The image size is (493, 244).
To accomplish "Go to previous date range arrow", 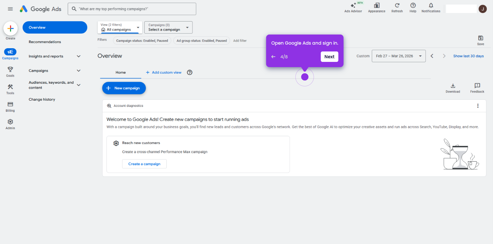I will click(x=432, y=56).
